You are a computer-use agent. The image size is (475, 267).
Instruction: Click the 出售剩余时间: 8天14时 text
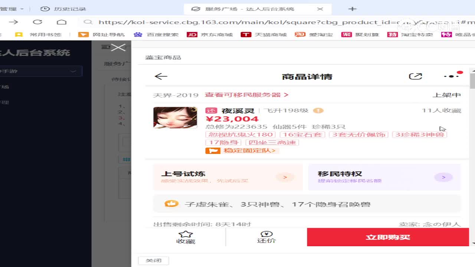click(202, 224)
